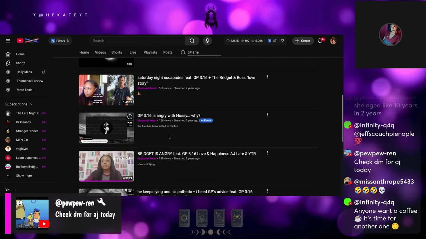Viewport: 426px width, 239px height.
Task: Open the vidIQ stats clock icon
Action: click(228, 41)
